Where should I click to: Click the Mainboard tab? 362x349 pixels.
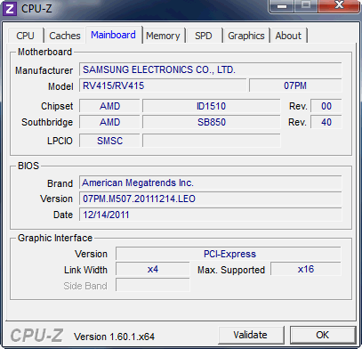(114, 35)
